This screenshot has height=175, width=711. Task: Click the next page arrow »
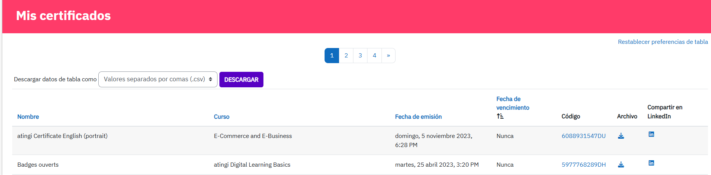click(388, 56)
